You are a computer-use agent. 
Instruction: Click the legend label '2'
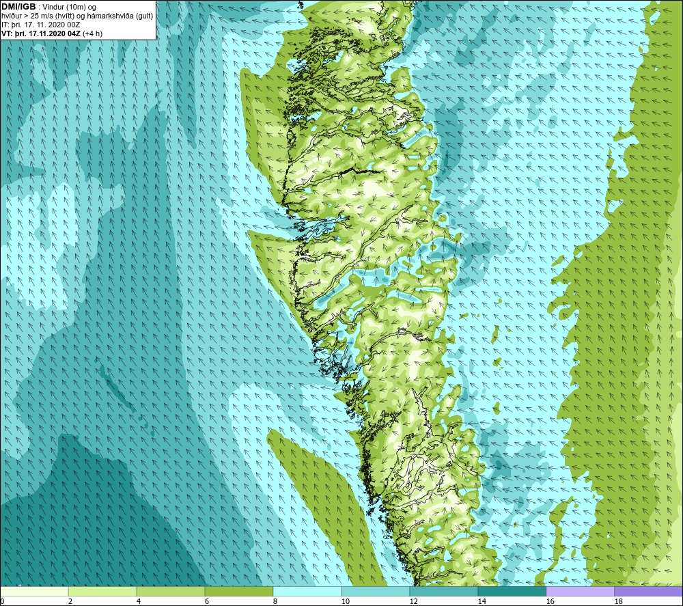click(70, 602)
